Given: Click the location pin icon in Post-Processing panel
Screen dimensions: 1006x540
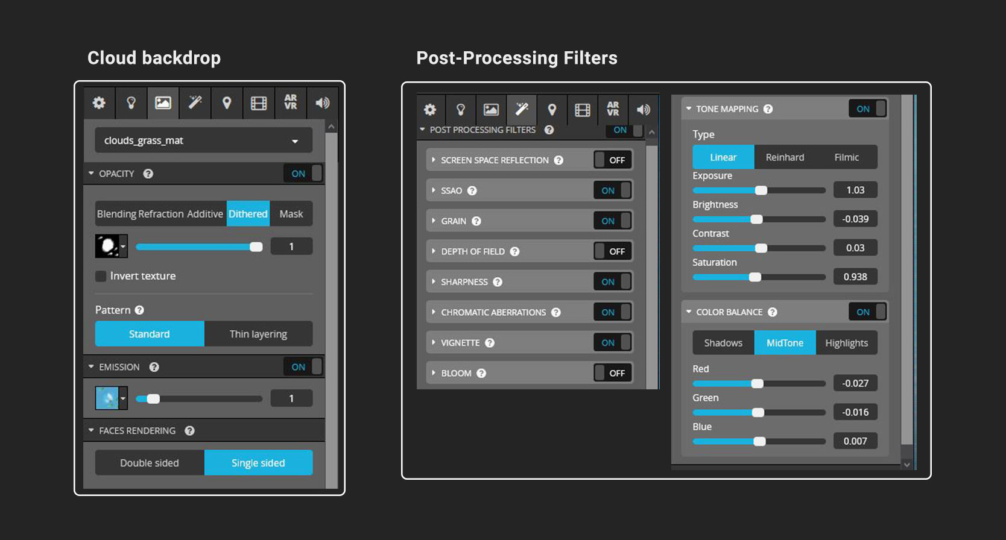Looking at the screenshot, I should point(552,110).
